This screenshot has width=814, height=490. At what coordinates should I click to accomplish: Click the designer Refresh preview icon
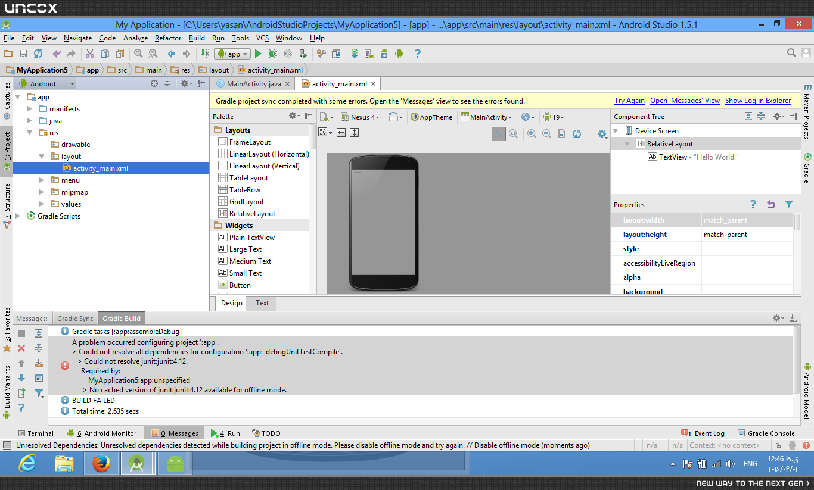click(577, 134)
